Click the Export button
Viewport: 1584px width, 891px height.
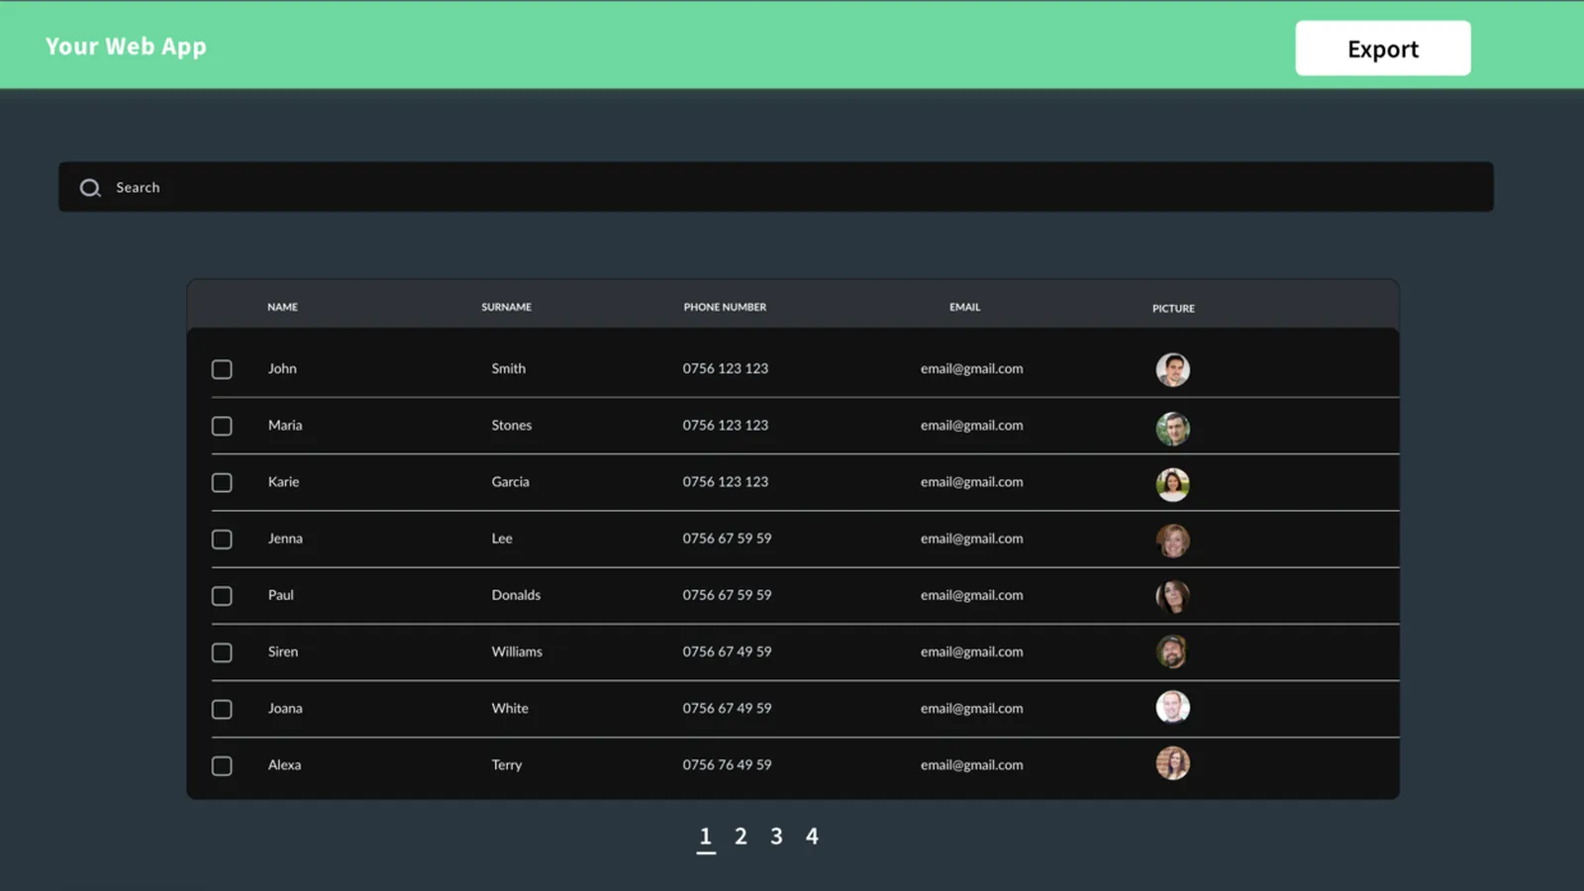[1383, 49]
